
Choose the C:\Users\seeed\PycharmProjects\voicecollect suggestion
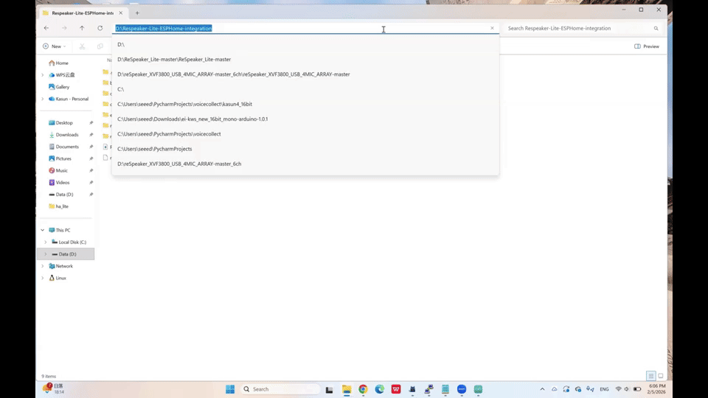pyautogui.click(x=169, y=134)
